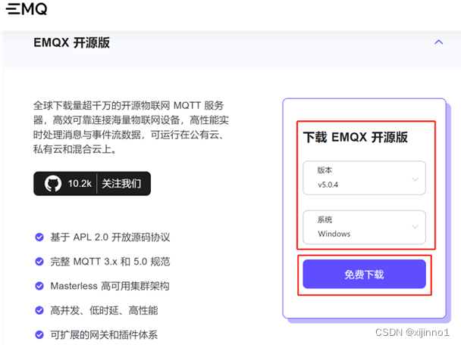Click checkmark icon beside Masterless 高可用集群架构
461x345 pixels.
(x=39, y=286)
